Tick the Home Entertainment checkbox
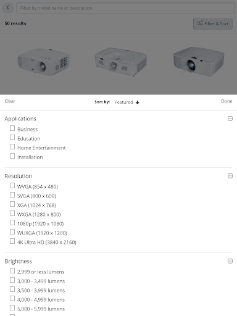237x316 pixels. [12, 147]
